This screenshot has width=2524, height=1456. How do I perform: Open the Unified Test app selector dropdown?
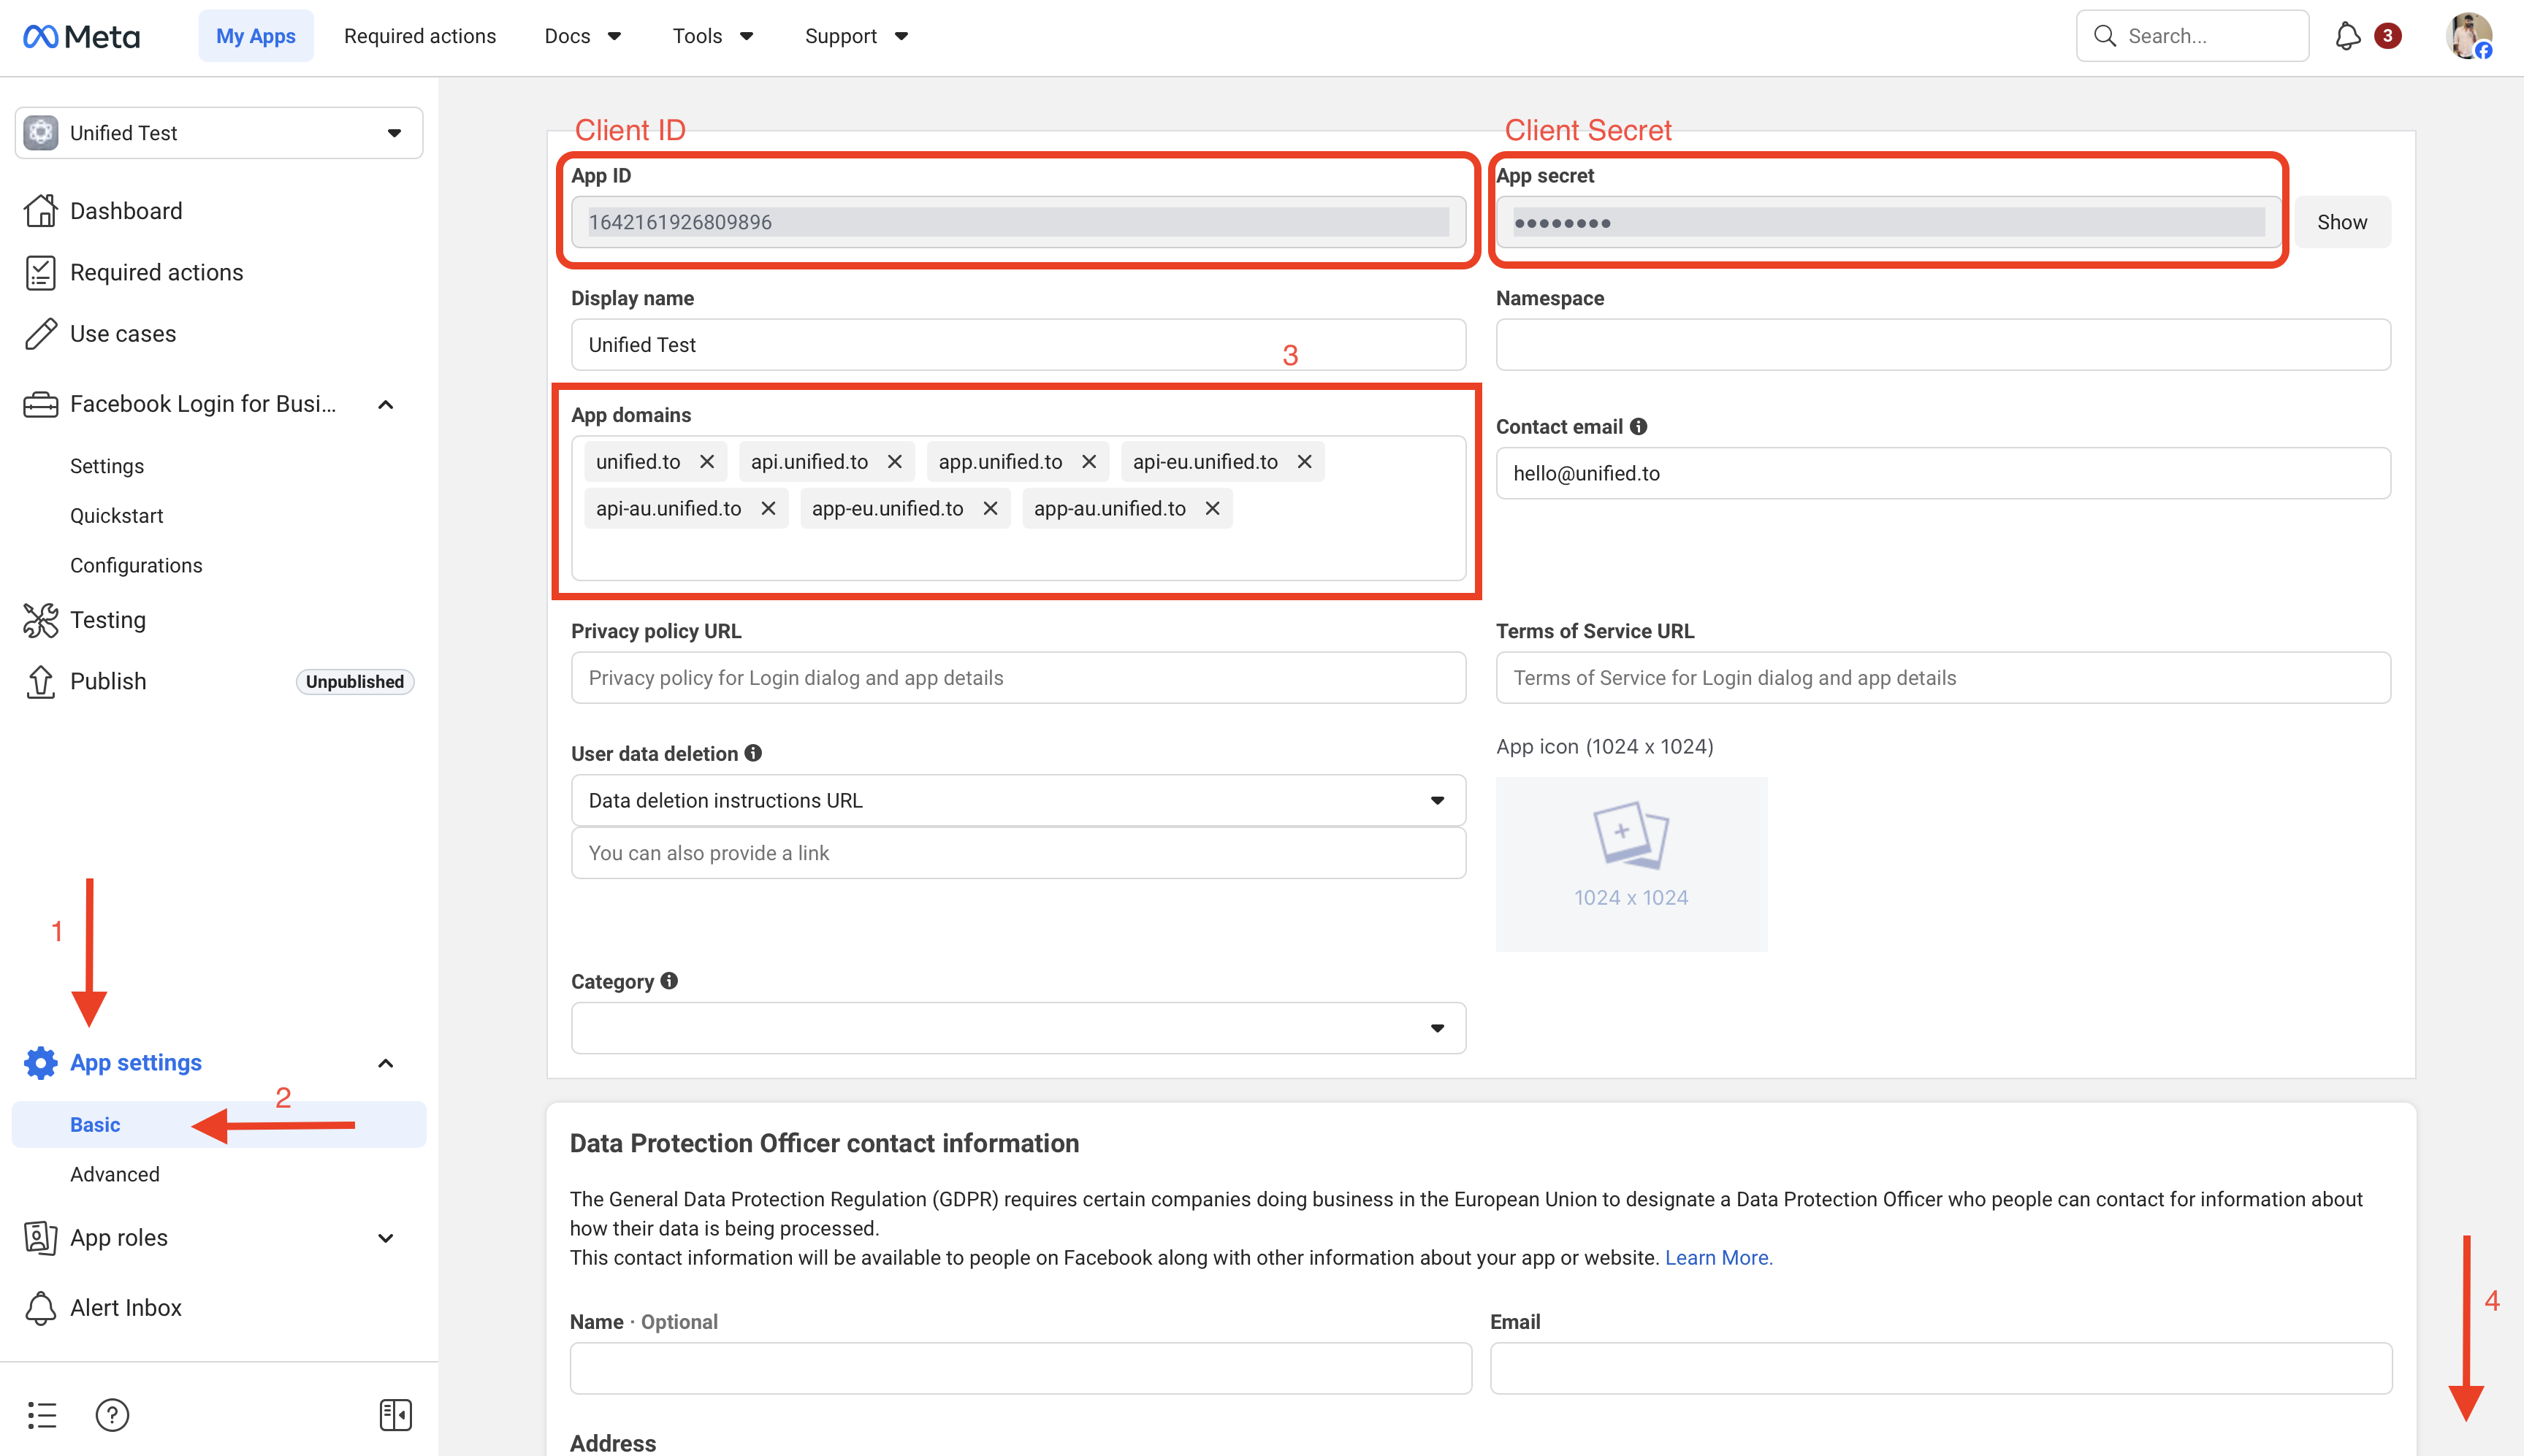click(219, 133)
